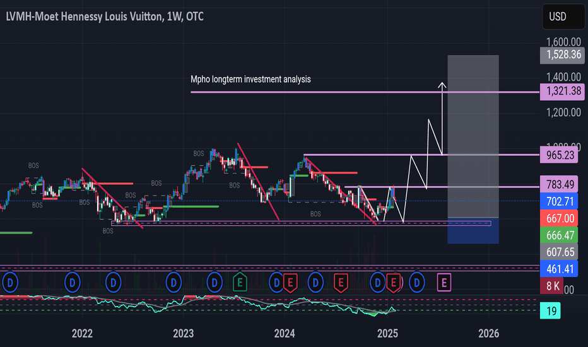Click the 461.41 blue price label
Image resolution: width=588 pixels, height=347 pixels.
pos(559,269)
